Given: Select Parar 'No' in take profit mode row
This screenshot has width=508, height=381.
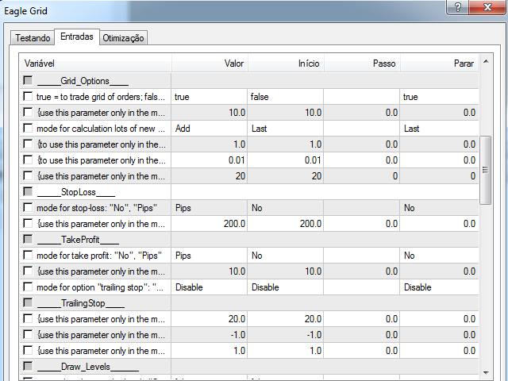Looking at the screenshot, I should 439,256.
